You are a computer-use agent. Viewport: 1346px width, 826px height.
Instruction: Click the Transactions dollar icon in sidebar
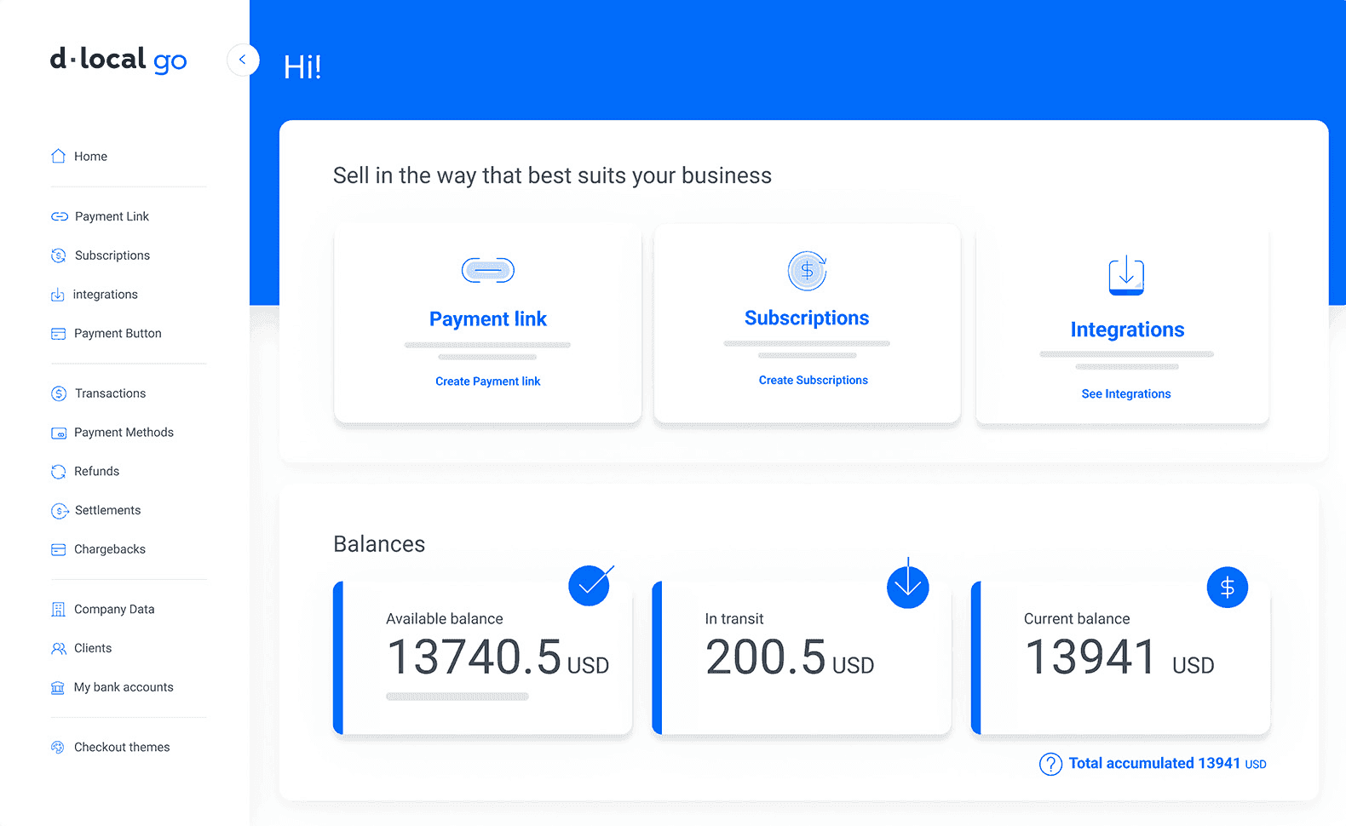(x=58, y=393)
